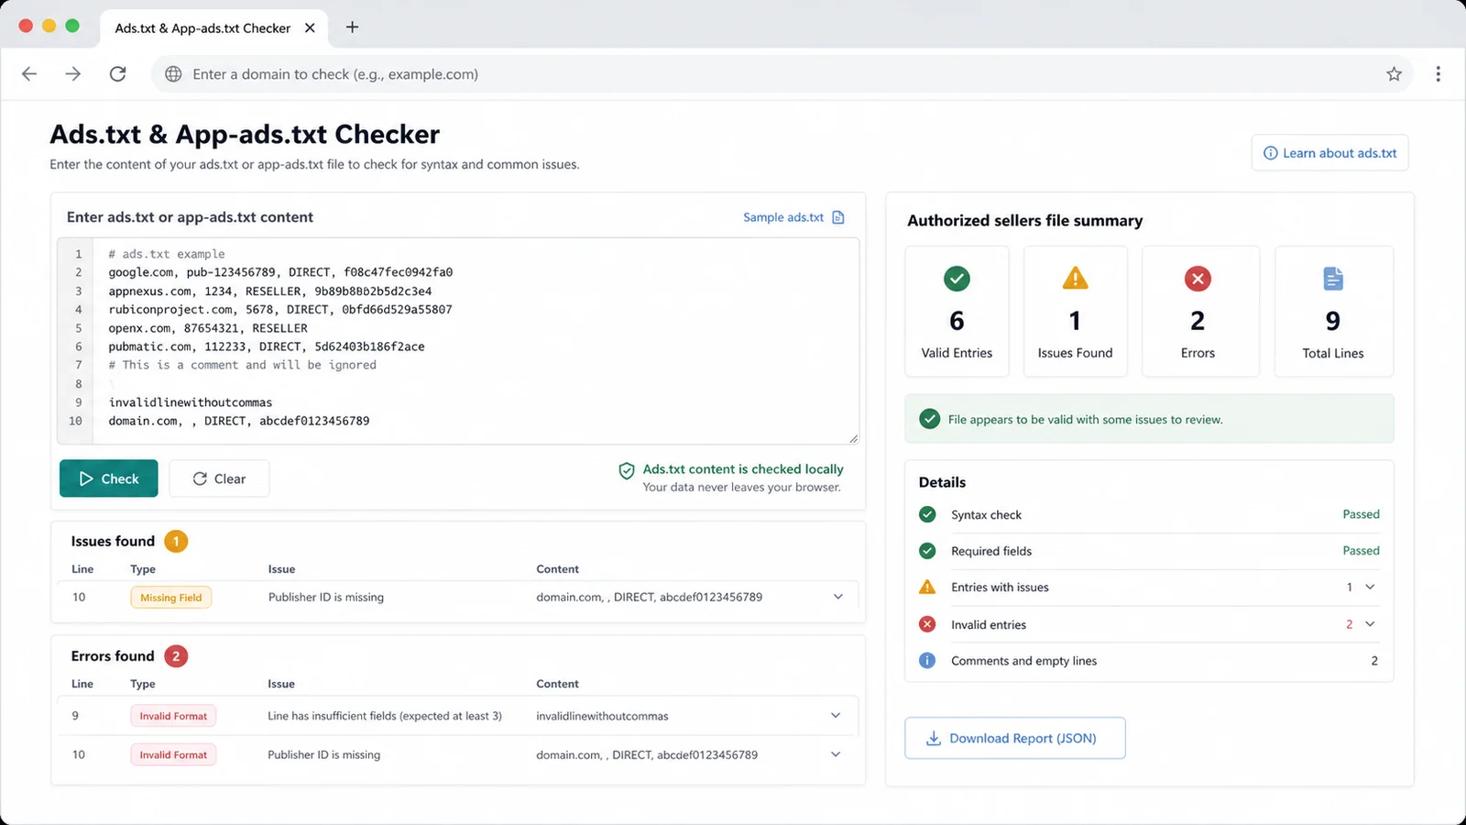Screen dimensions: 1466x825
Task: Expand line 10 Missing Field issue row
Action: pyautogui.click(x=837, y=597)
